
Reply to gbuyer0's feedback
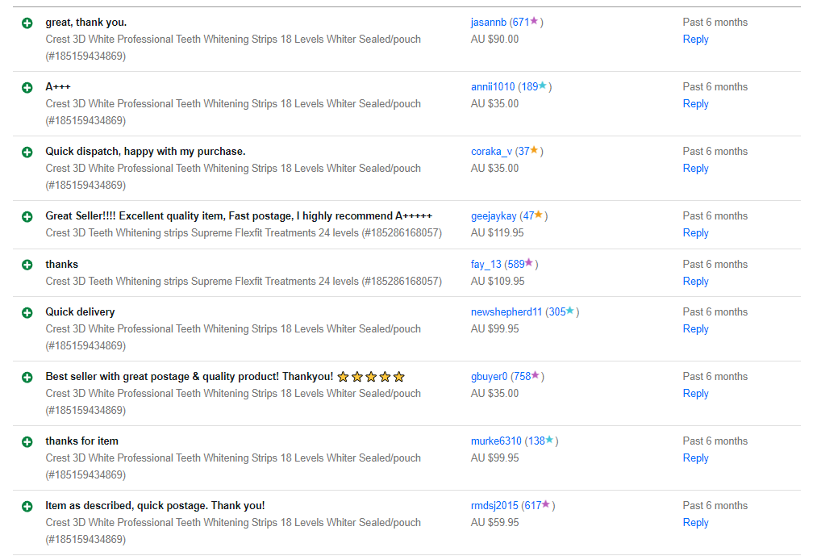coord(695,395)
